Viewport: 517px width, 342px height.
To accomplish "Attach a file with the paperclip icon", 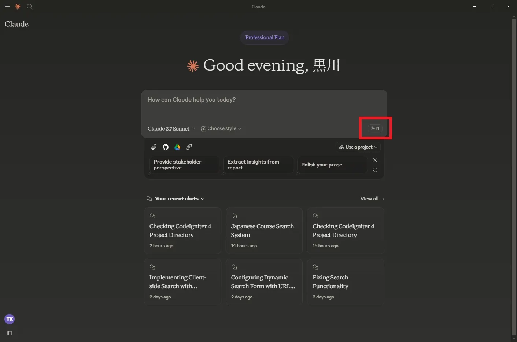I will (x=154, y=147).
